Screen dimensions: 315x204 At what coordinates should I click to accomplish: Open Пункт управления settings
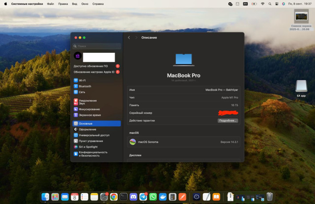(x=97, y=141)
